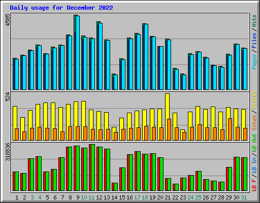Select day 7 on the date axis
The image size is (260, 203).
point(62,197)
